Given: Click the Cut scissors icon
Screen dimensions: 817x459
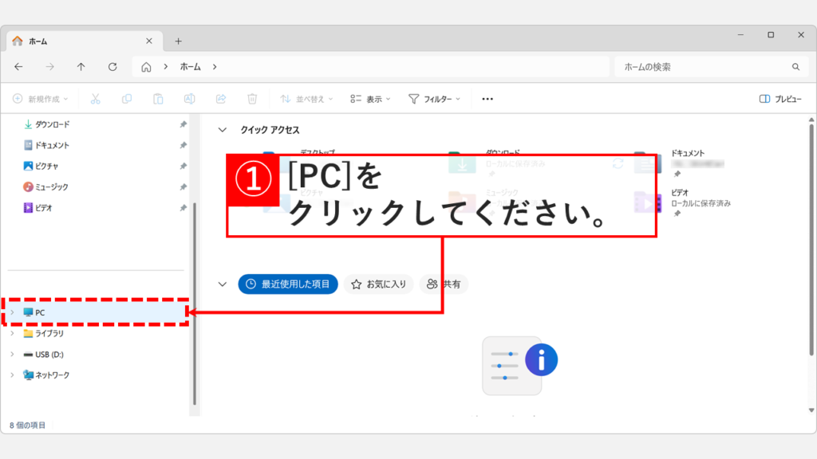Looking at the screenshot, I should 96,99.
